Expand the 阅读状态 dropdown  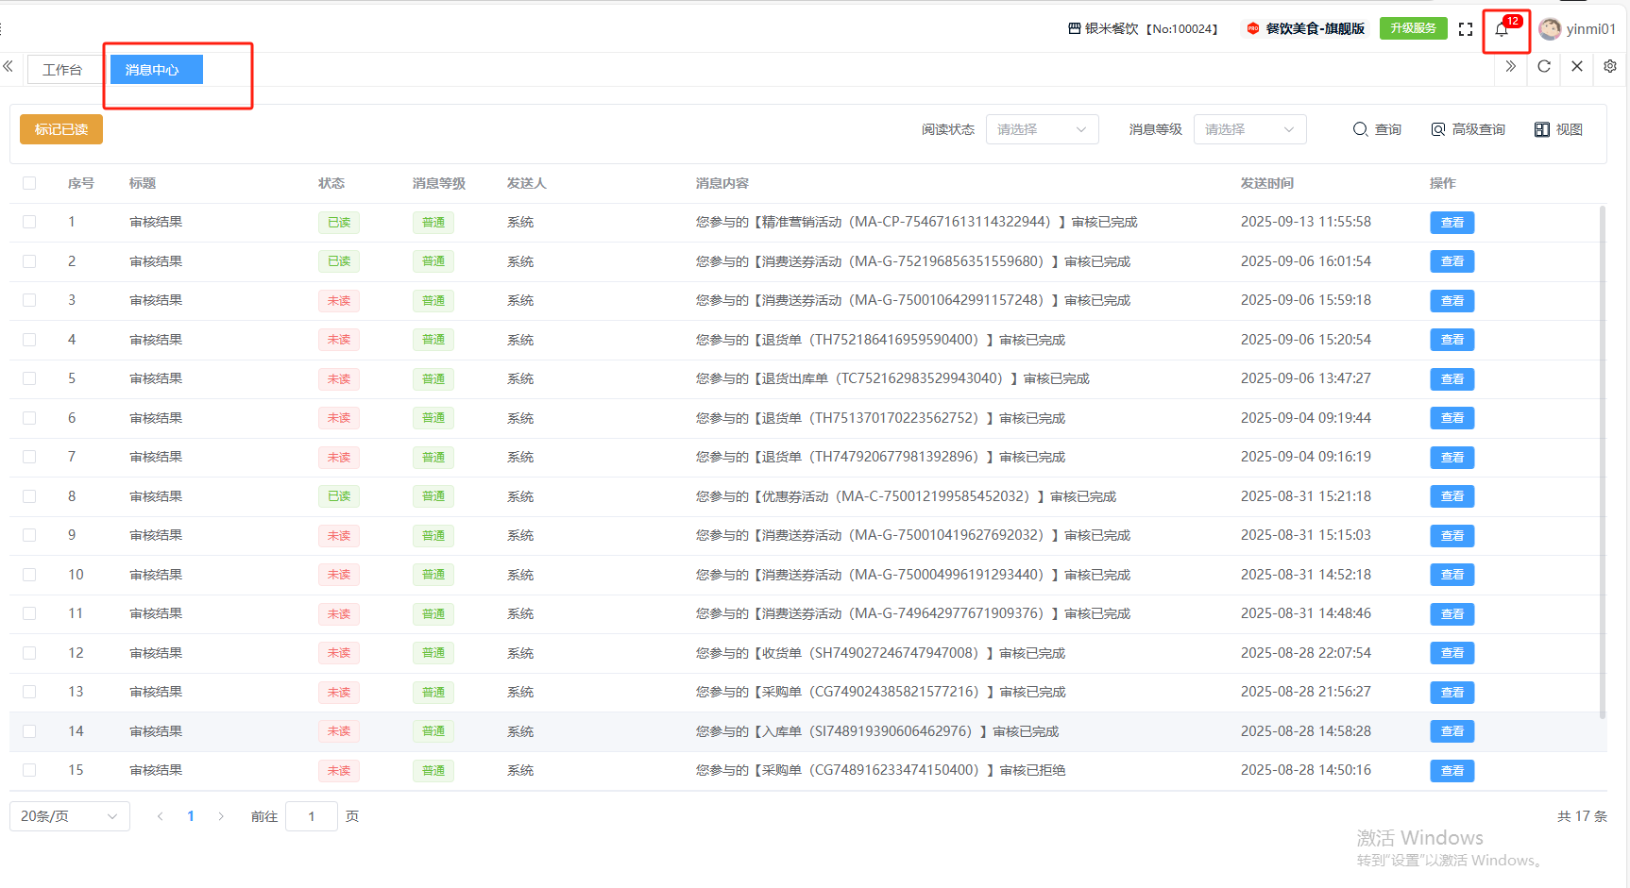(1042, 129)
